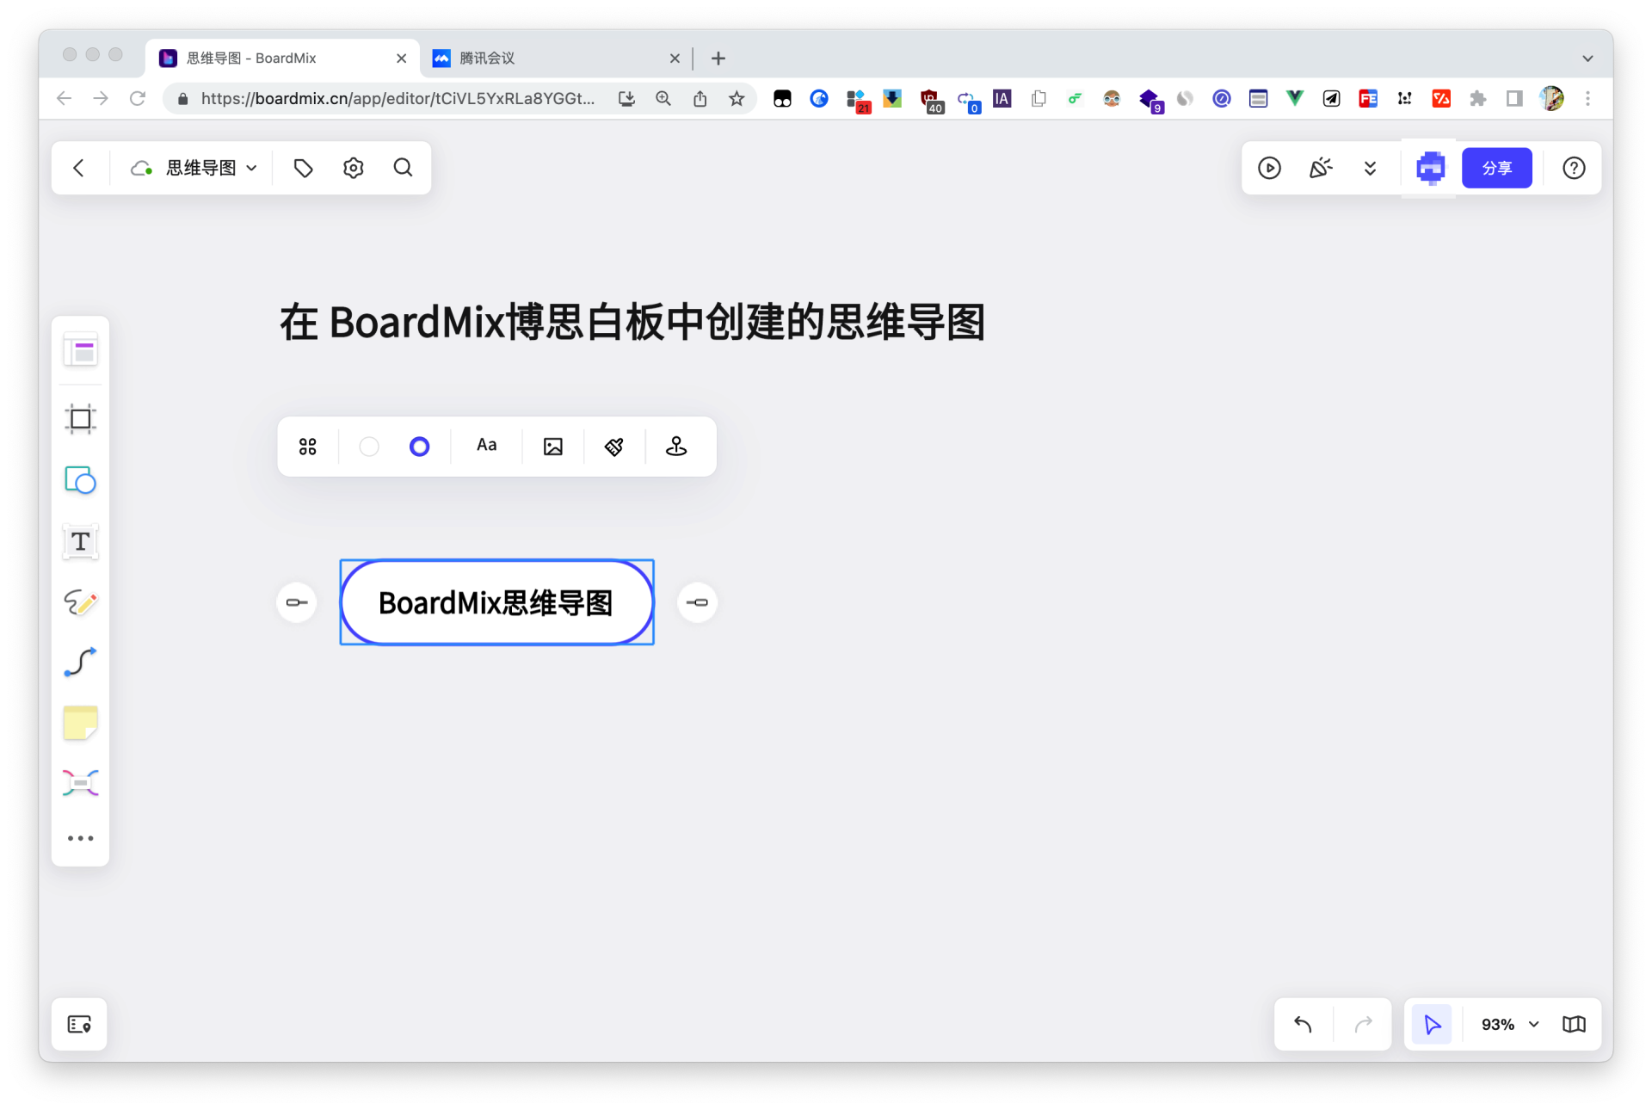The image size is (1652, 1110).
Task: Click the canvas title 在 BoardMix博思白板中创建的思维导图
Action: tap(632, 323)
